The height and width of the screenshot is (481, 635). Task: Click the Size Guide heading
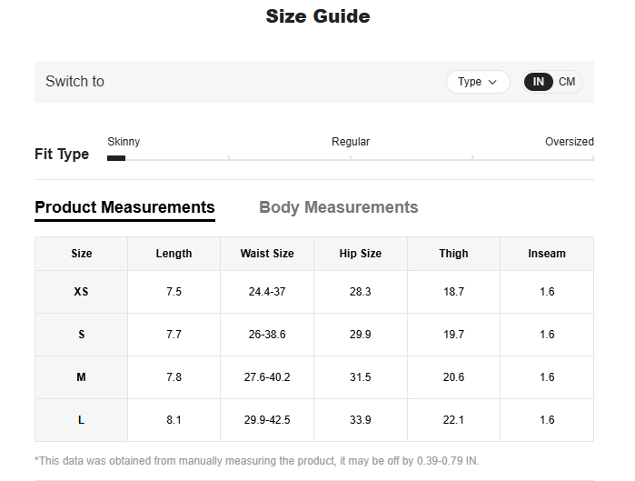coord(317,16)
